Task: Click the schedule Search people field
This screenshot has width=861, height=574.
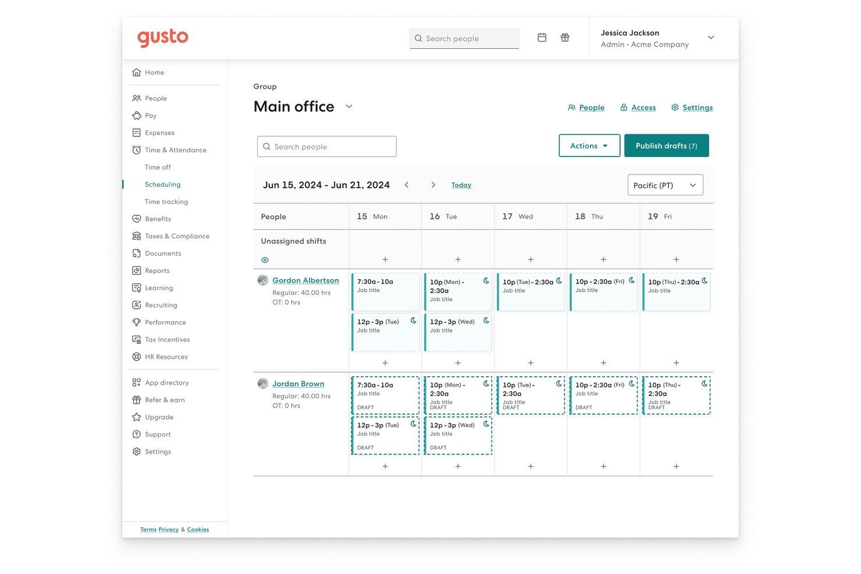Action: (x=327, y=147)
